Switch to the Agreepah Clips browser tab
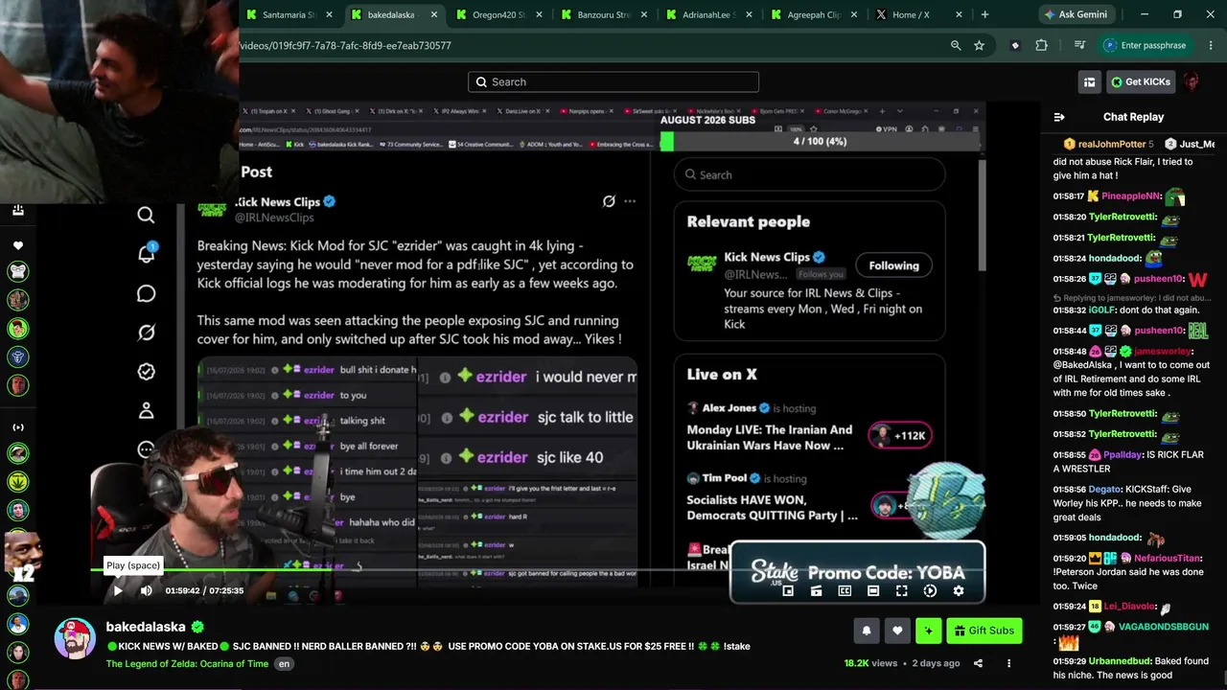Screen dimensions: 1227x690 click(x=815, y=14)
